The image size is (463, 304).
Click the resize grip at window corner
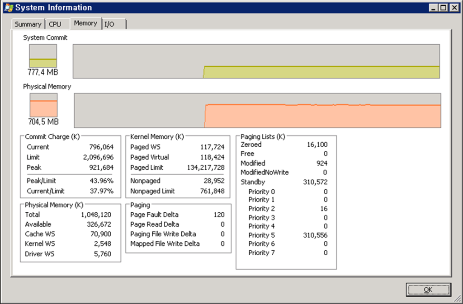coord(458,299)
